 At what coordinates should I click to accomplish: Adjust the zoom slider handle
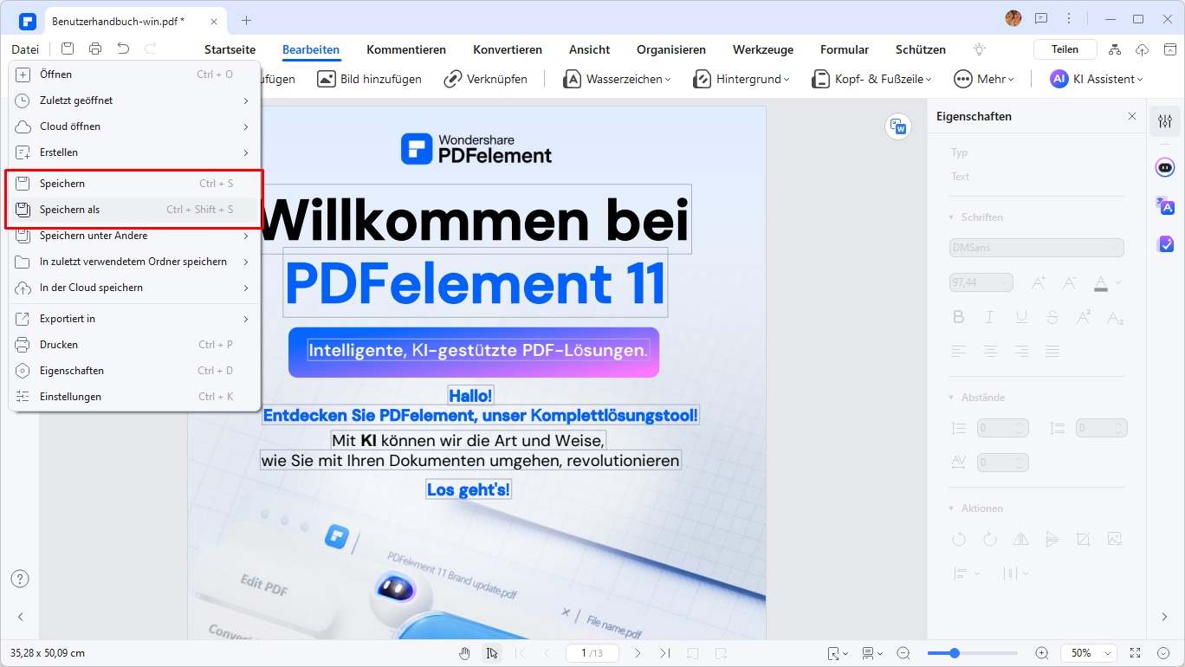955,653
